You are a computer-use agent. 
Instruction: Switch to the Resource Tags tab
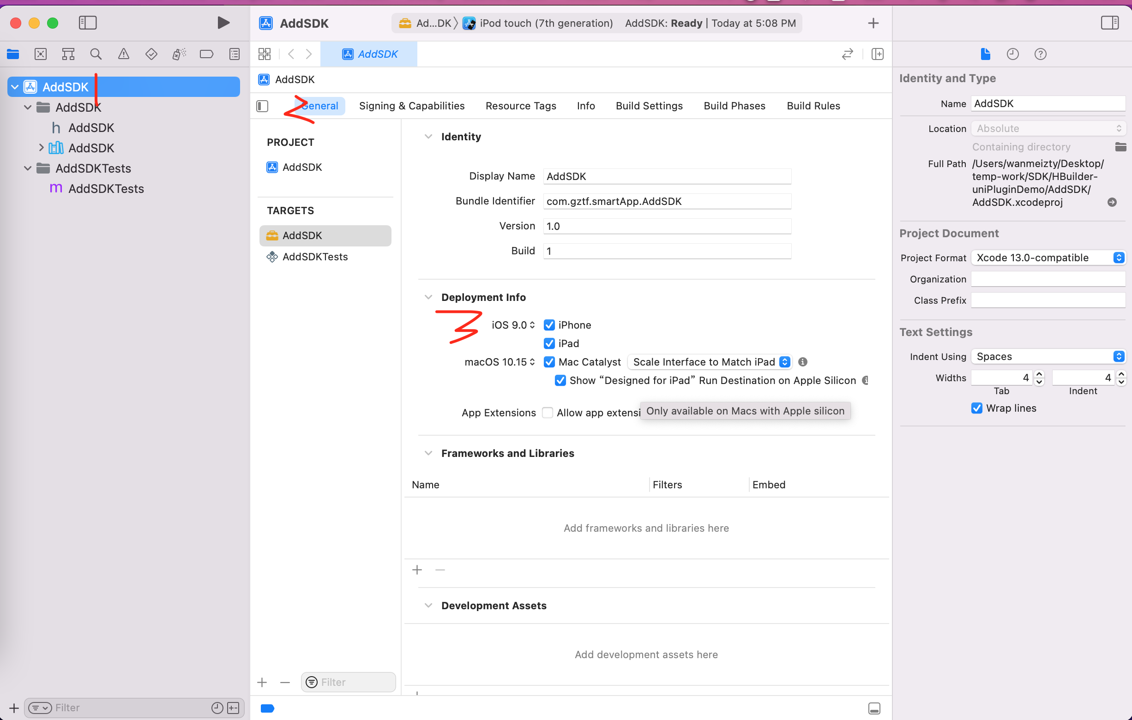[x=521, y=106]
